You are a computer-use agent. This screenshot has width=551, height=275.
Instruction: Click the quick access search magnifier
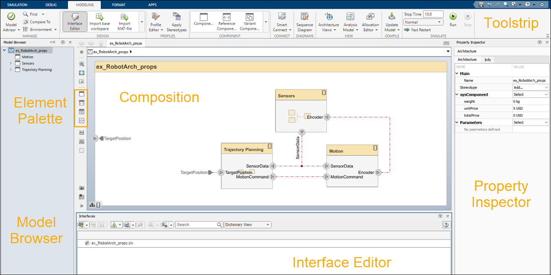point(506,5)
